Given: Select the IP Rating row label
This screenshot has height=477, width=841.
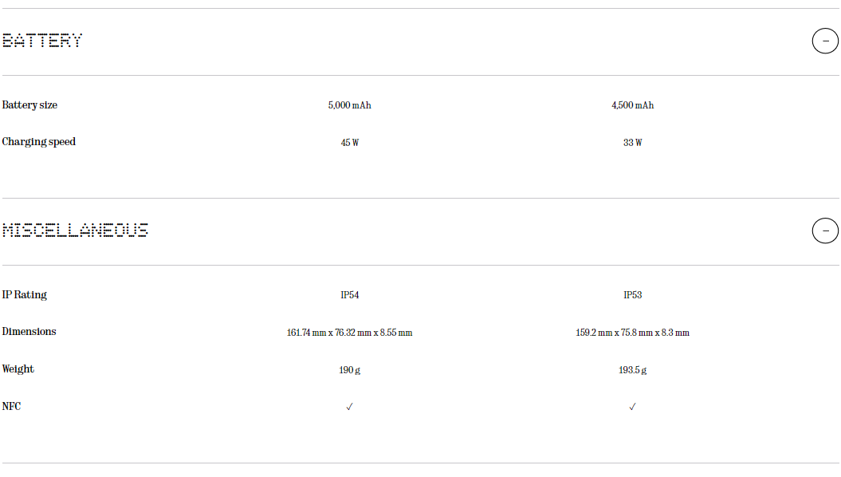Looking at the screenshot, I should pyautogui.click(x=24, y=295).
